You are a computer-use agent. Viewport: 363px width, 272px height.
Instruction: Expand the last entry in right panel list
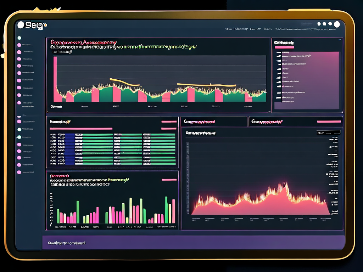pyautogui.click(x=279, y=102)
